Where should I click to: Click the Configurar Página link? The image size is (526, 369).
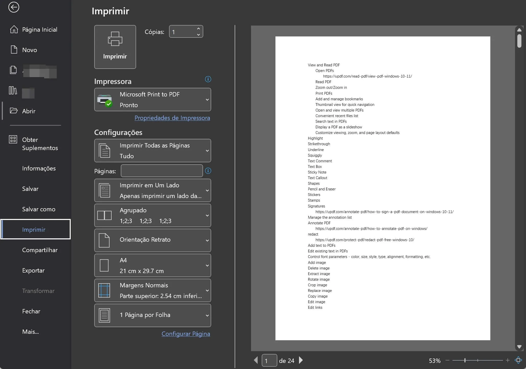click(x=186, y=334)
